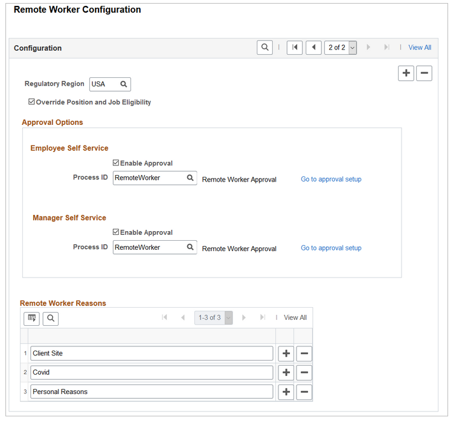462x423 pixels.
Task: Add a new Configuration row
Action: click(x=406, y=73)
